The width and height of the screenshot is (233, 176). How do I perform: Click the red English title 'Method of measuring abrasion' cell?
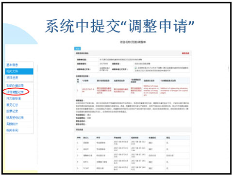coord(174,91)
